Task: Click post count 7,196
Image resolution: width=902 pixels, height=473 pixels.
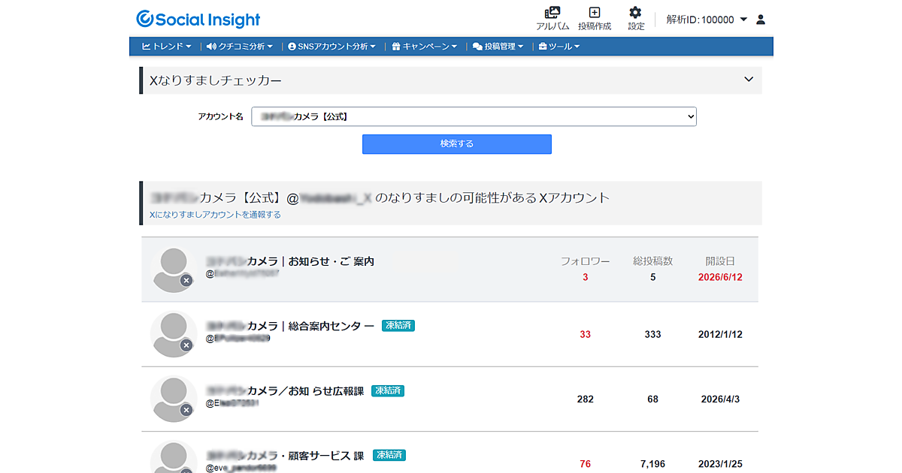Action: coord(652,464)
